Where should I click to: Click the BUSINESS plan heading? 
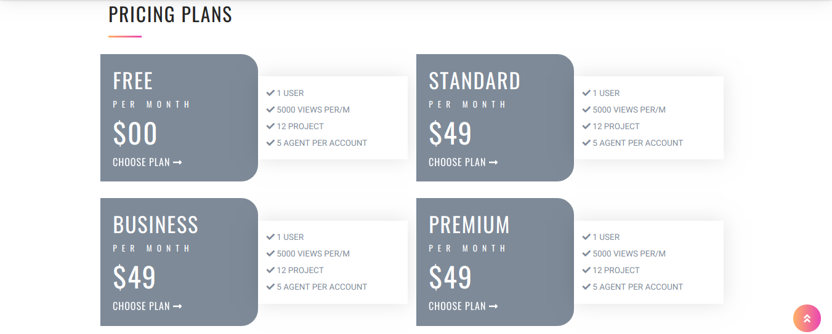coord(155,225)
